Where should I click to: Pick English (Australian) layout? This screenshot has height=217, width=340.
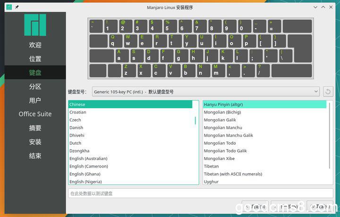[x=130, y=159]
